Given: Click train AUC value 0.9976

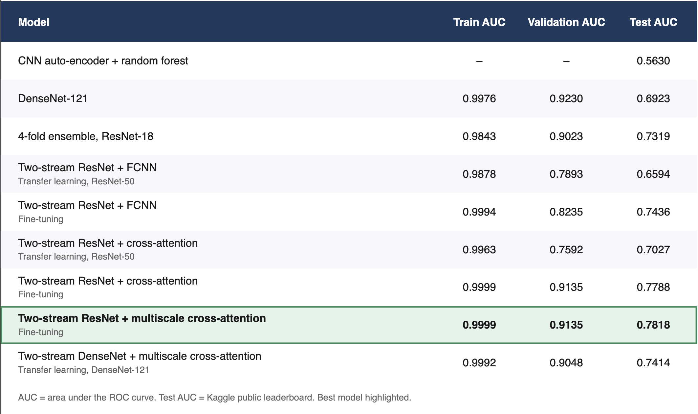Looking at the screenshot, I should (479, 99).
